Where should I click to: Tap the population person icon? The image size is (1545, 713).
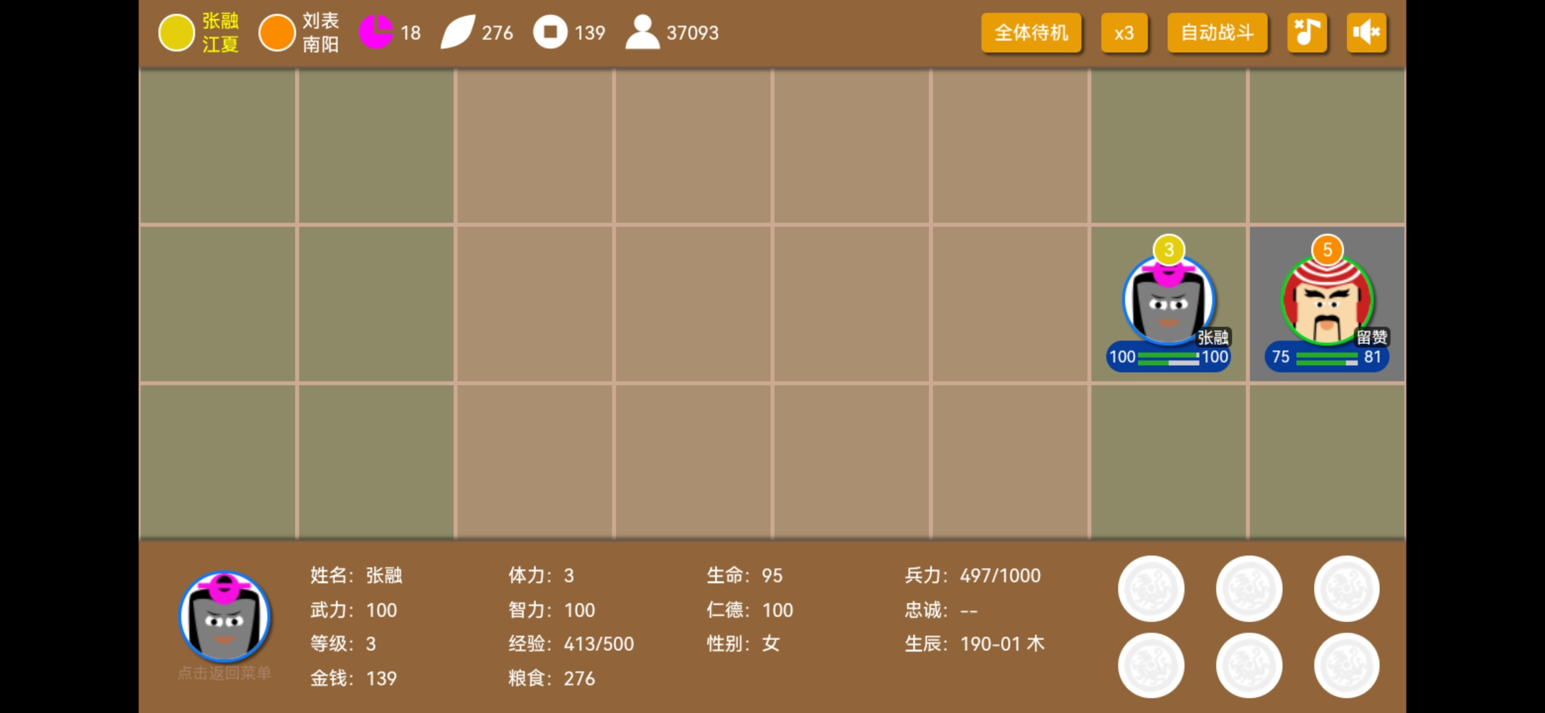[642, 32]
